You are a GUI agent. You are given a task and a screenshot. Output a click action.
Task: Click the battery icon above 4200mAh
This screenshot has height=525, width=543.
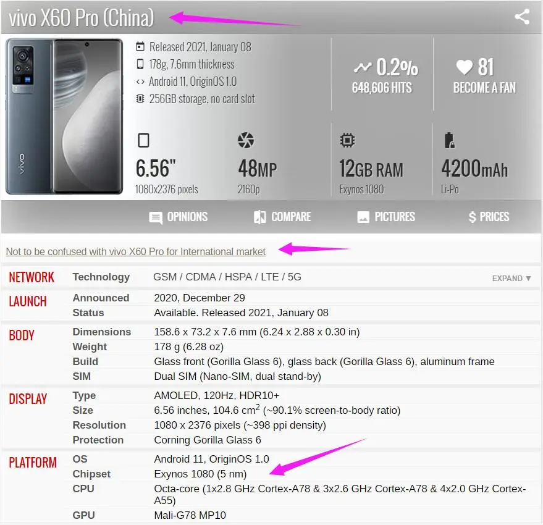pyautogui.click(x=449, y=140)
